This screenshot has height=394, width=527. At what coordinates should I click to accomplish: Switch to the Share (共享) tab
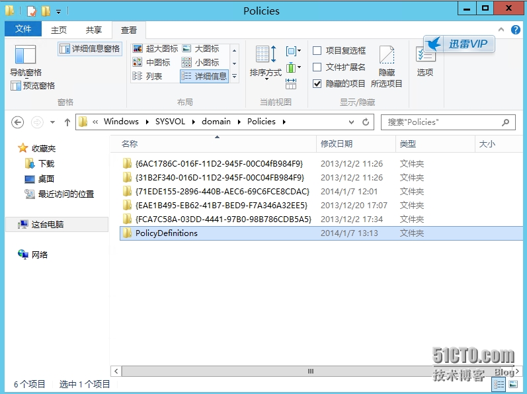coord(94,30)
